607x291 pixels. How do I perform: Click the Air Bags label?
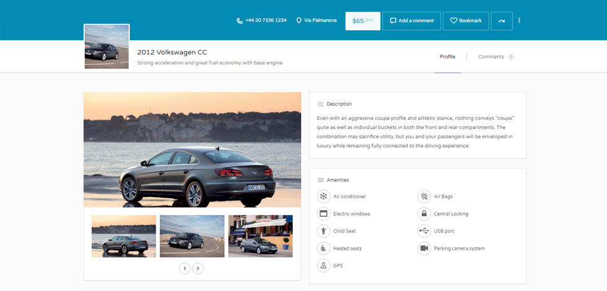coord(443,197)
